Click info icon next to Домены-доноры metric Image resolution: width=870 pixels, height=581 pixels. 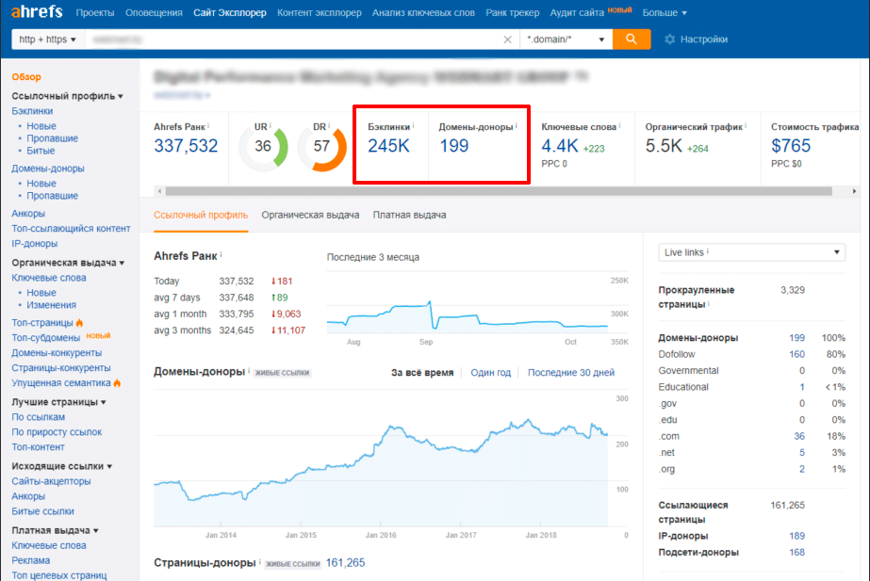pyautogui.click(x=517, y=126)
